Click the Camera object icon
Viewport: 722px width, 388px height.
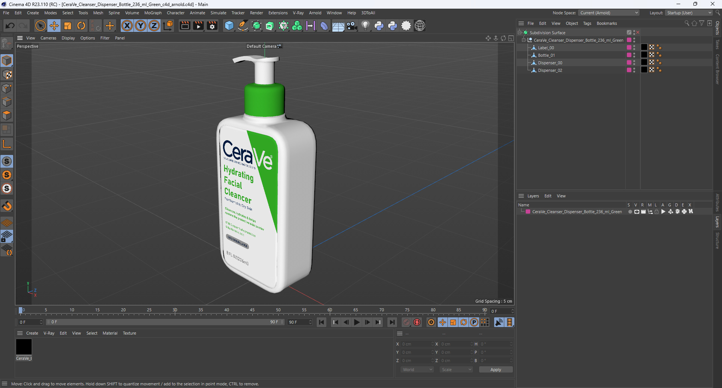(x=352, y=26)
